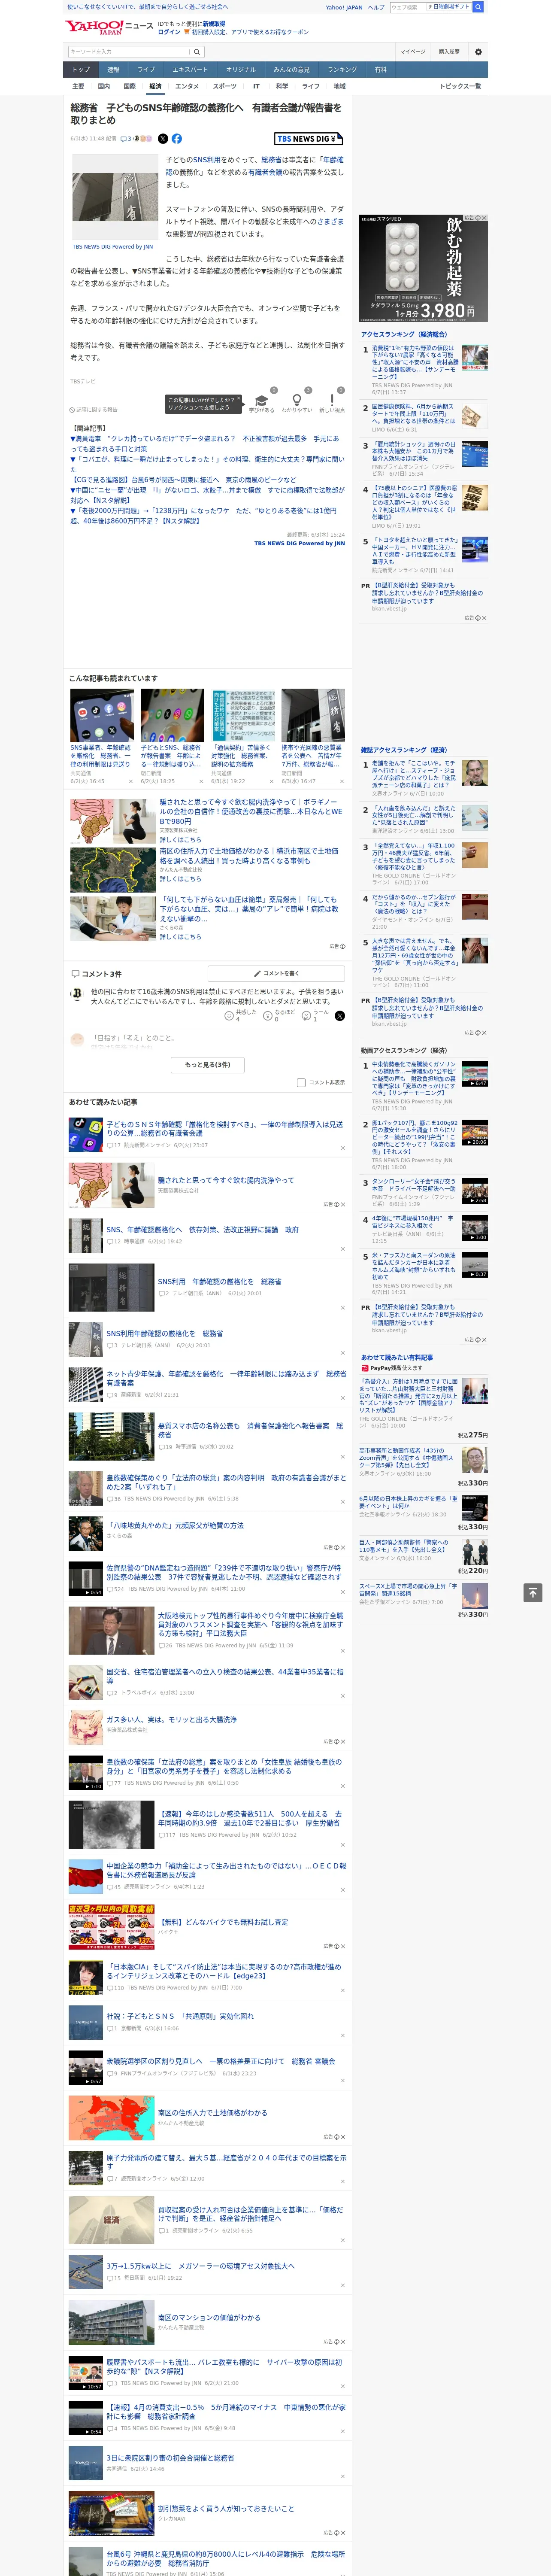Open related article ネット青少年保護、年齢確認を厳格化
Screen dimensions: 551x2576
click(x=227, y=1378)
